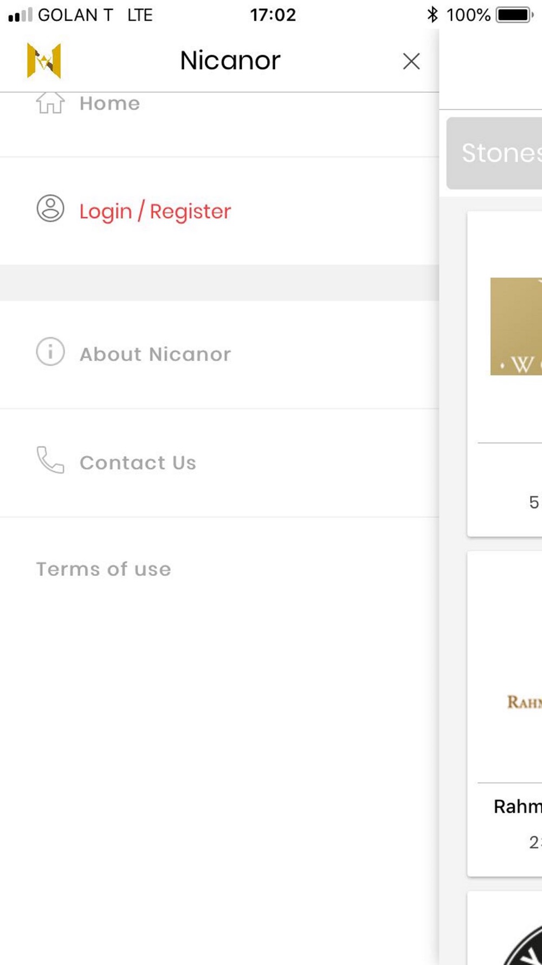Image resolution: width=542 pixels, height=965 pixels.
Task: Tap the cellular signal bars icon
Action: (x=20, y=15)
